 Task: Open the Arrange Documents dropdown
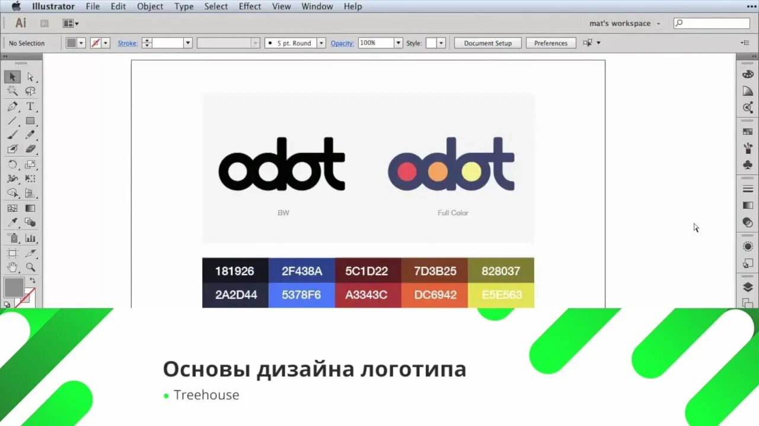71,24
